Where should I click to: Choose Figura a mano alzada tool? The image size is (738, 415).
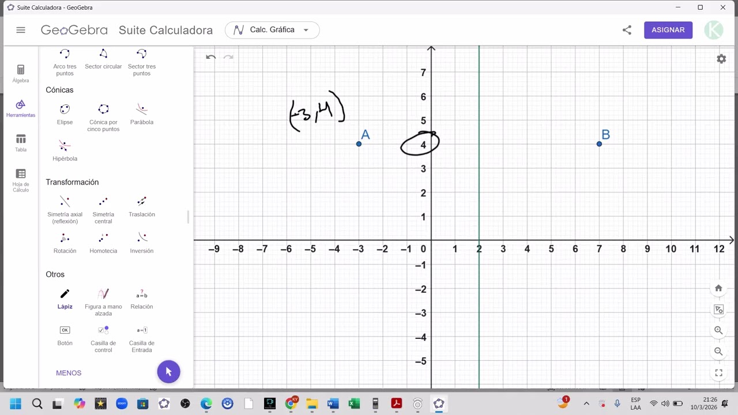coord(103,302)
